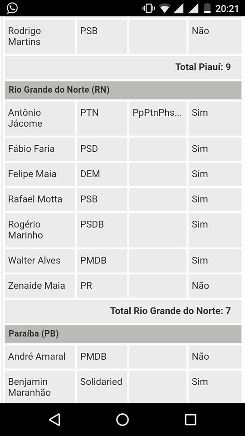
Task: Tap the vibrate mode status icon
Action: (x=148, y=8)
